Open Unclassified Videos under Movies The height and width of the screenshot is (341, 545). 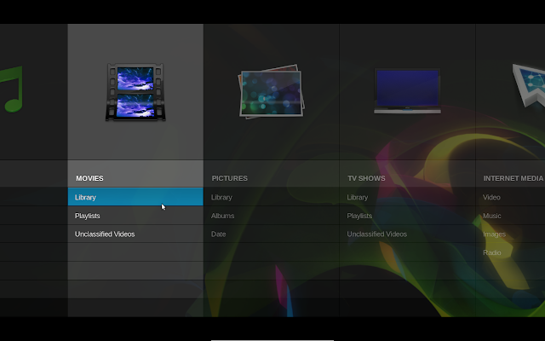[x=135, y=234]
